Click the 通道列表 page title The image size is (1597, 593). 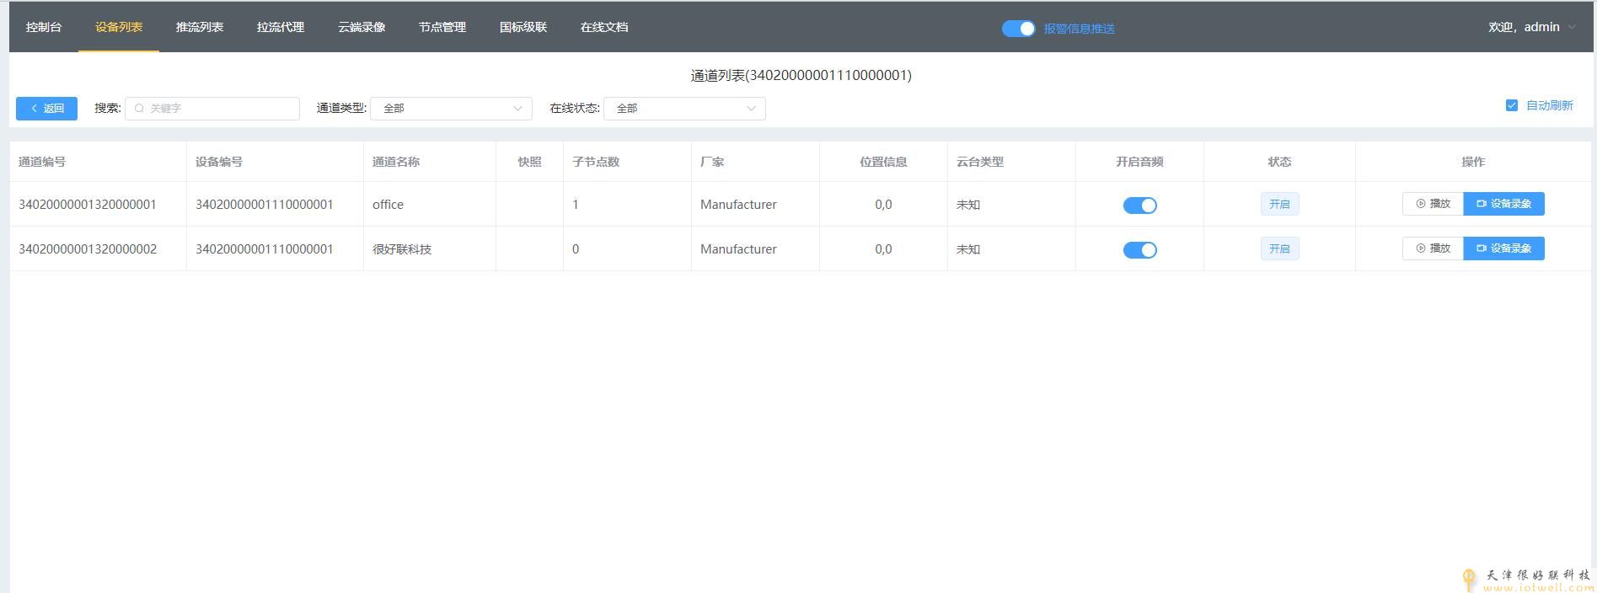click(x=801, y=75)
